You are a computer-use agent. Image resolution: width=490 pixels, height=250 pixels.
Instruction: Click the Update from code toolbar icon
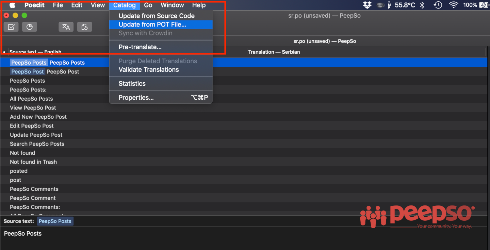click(x=84, y=27)
